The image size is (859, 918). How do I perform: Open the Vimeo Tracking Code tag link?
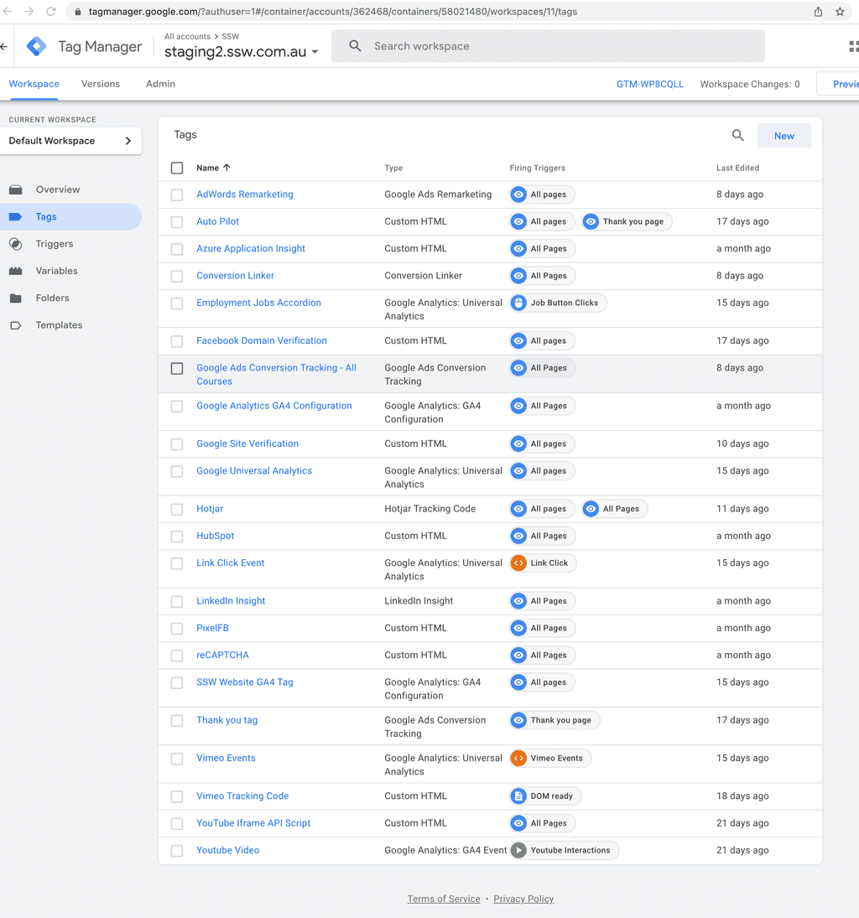(x=242, y=796)
